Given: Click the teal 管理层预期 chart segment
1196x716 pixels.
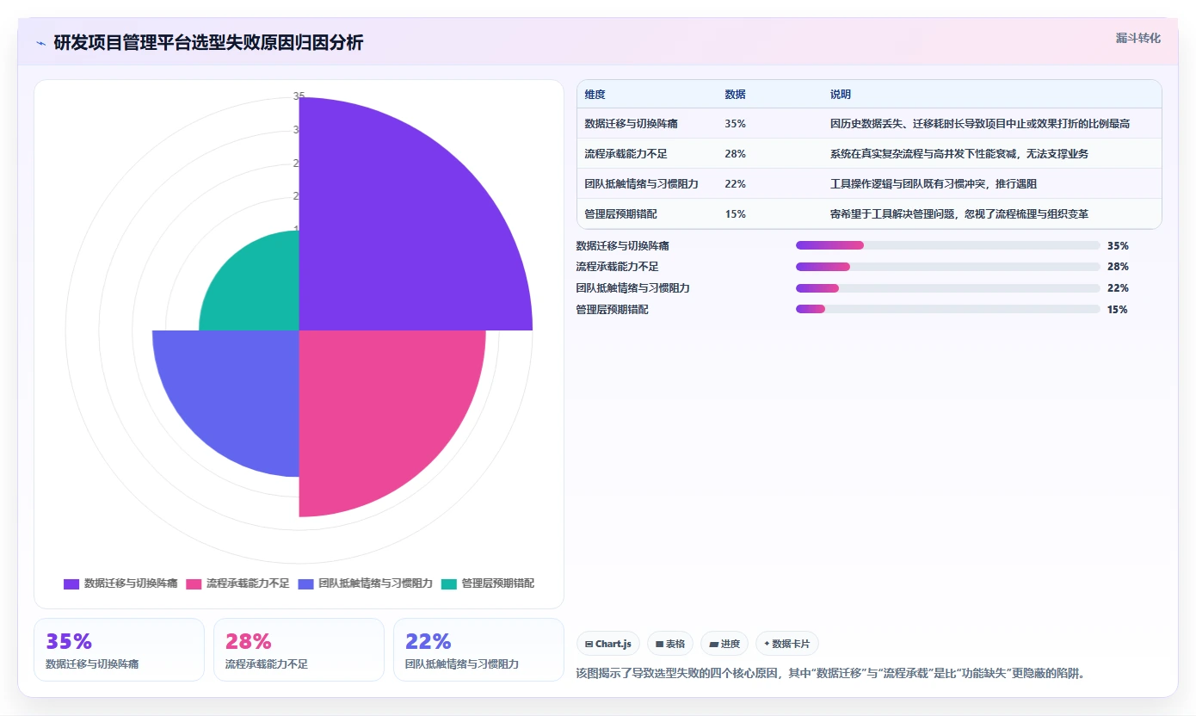Looking at the screenshot, I should [x=258, y=288].
